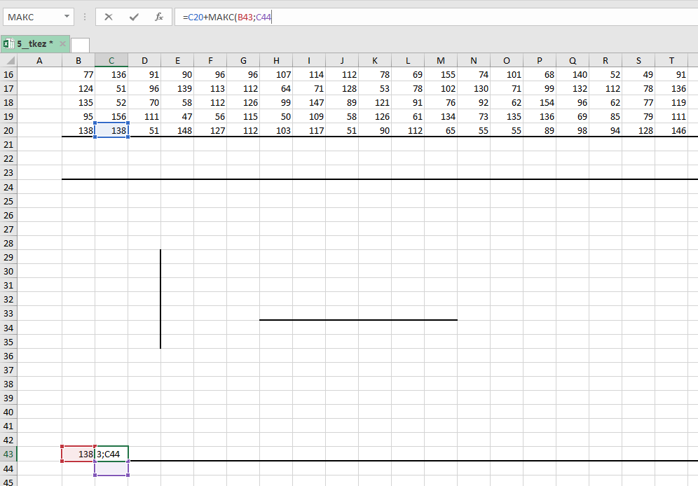
Task: Switch to the 5_tkez workbook tab
Action: point(35,43)
